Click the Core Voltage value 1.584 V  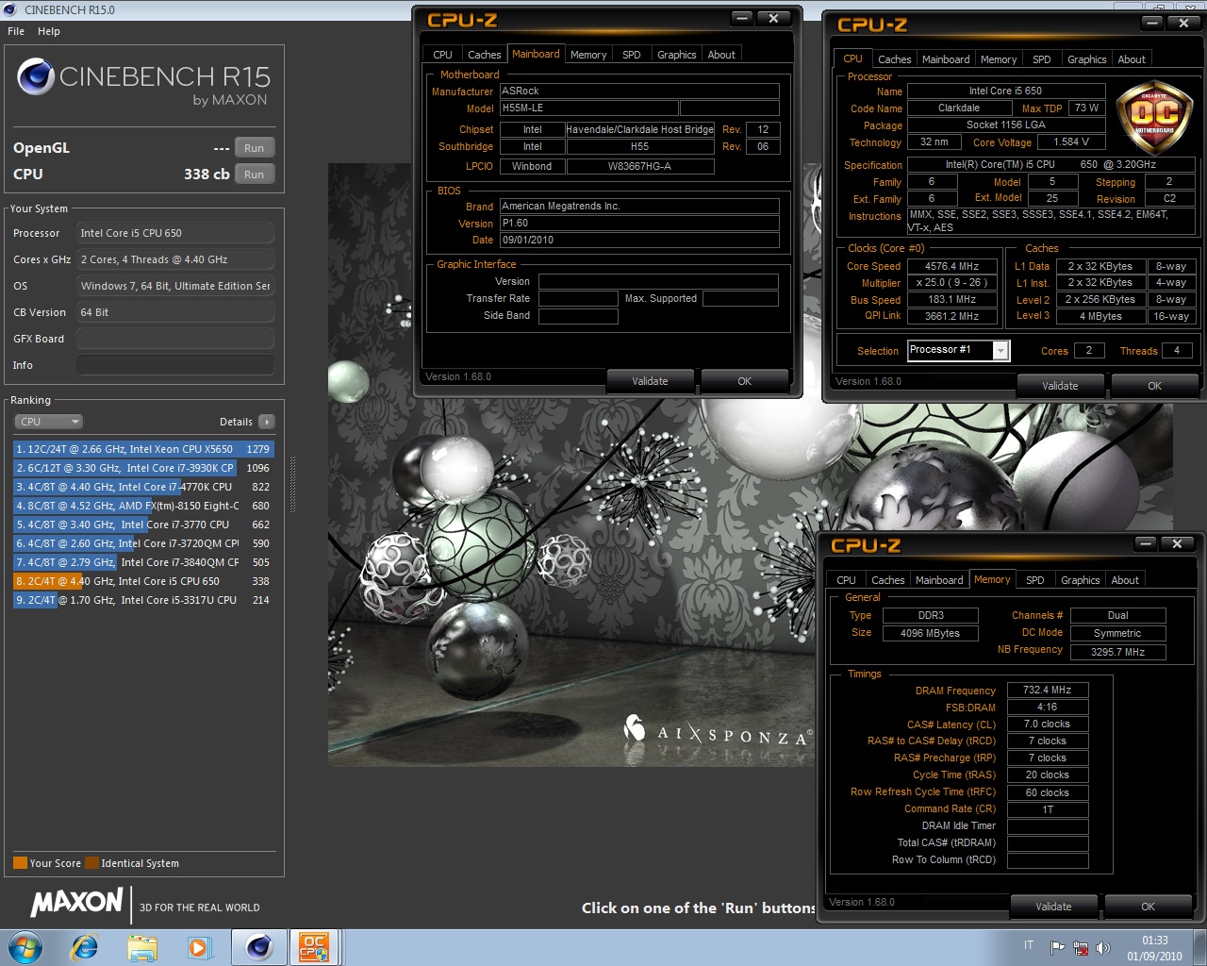pos(1071,142)
